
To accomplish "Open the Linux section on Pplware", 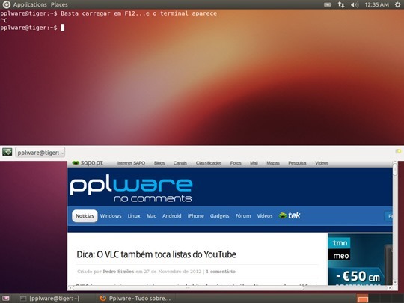I will 134,216.
